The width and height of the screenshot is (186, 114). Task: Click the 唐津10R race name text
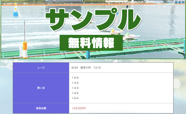tap(85, 68)
